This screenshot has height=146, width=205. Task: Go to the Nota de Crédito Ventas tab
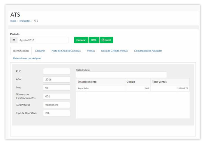(114, 51)
